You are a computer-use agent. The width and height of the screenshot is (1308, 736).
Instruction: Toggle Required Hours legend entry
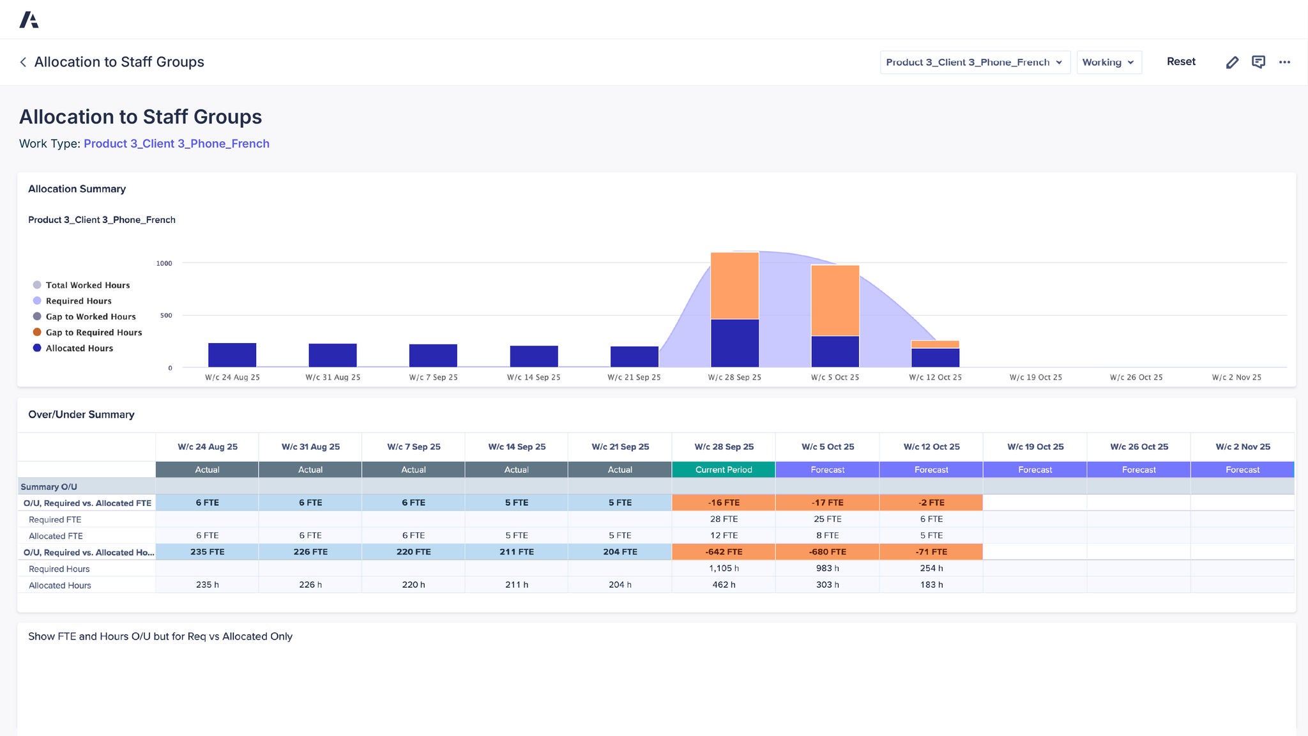pos(72,301)
